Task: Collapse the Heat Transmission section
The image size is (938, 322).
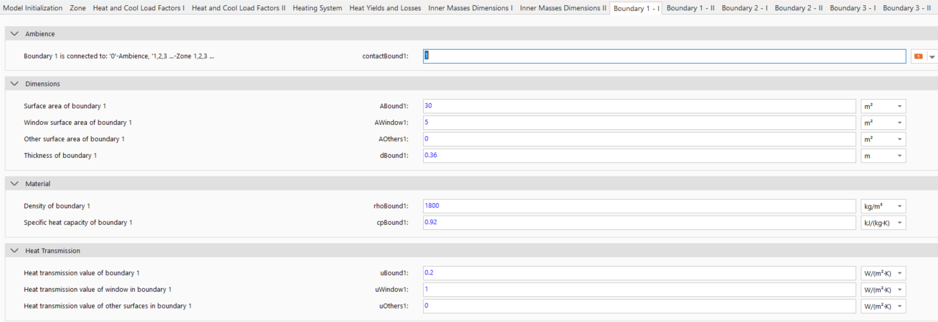Action: (15, 251)
